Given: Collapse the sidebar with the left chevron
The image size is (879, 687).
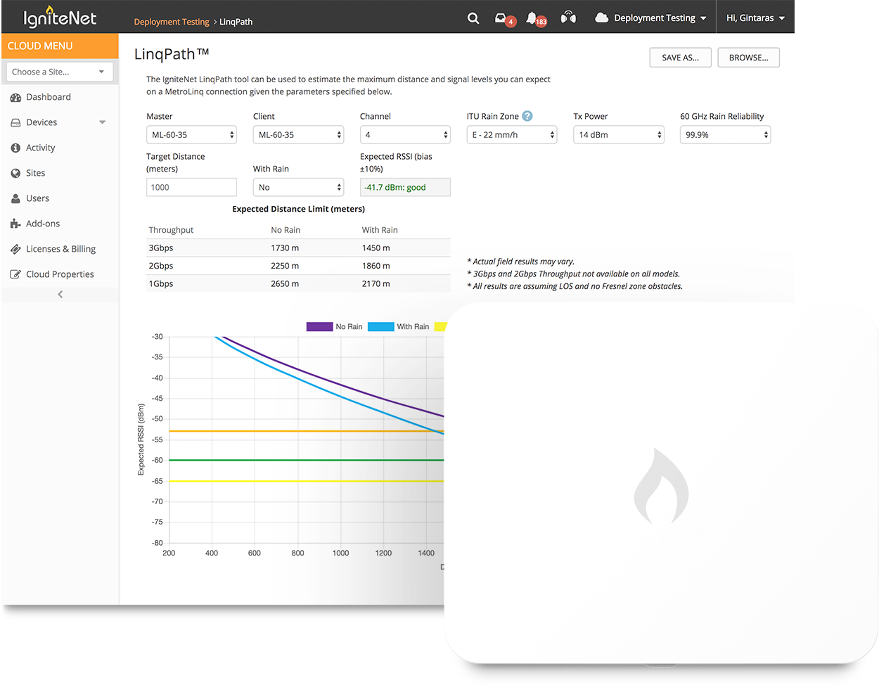Looking at the screenshot, I should (60, 295).
